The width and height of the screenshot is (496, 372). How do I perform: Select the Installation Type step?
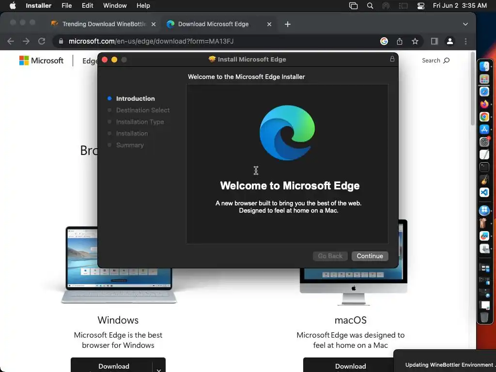coord(140,122)
